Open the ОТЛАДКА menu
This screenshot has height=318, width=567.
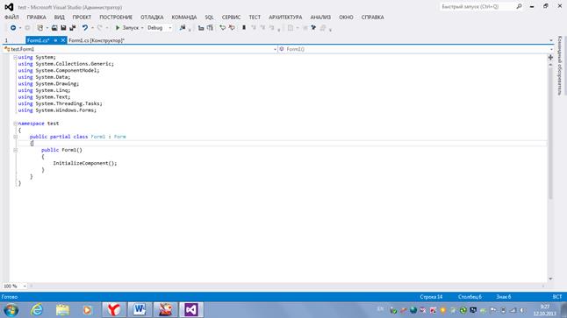pos(152,18)
